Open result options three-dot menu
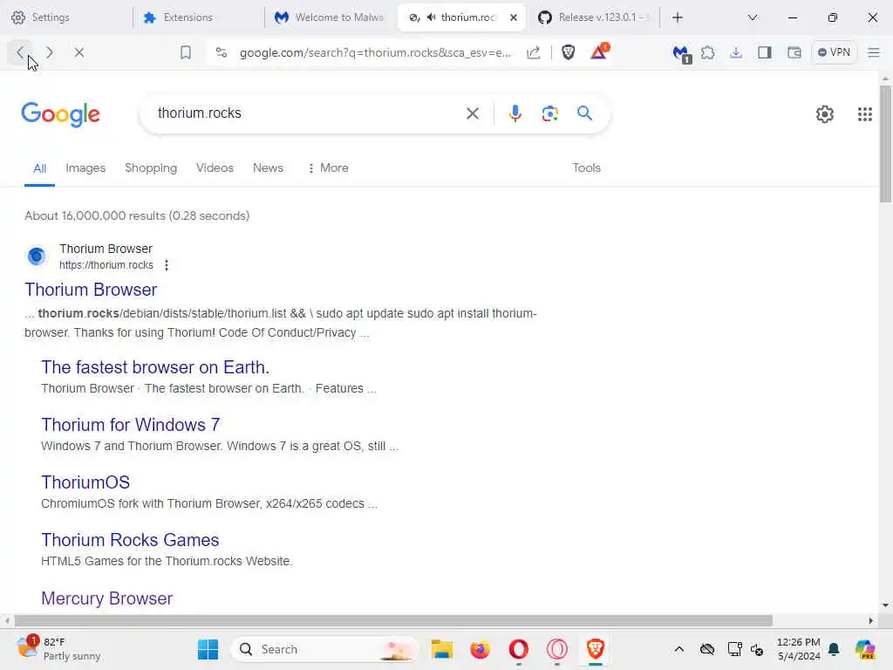Image resolution: width=893 pixels, height=670 pixels. tap(167, 265)
